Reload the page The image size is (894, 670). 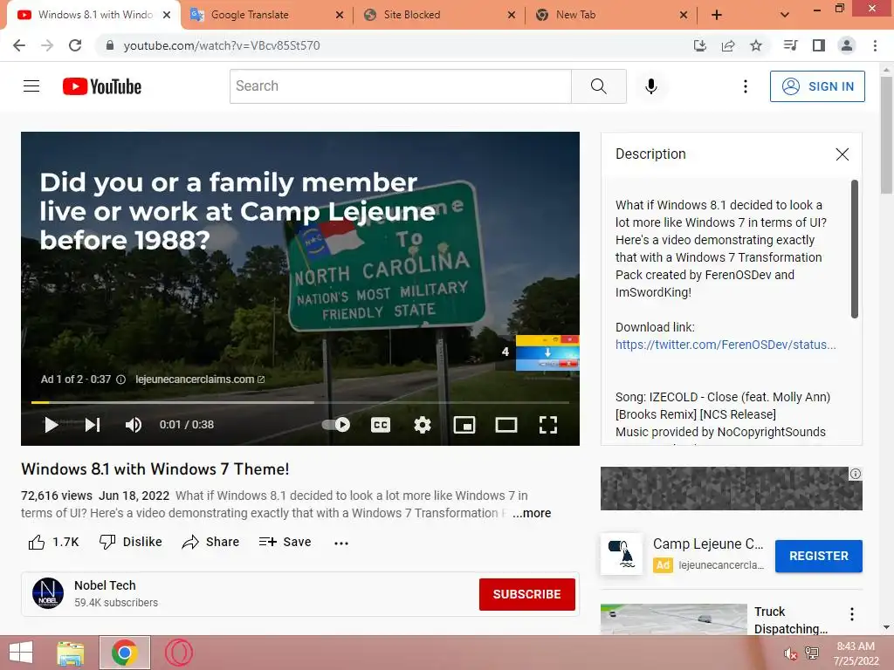point(75,45)
